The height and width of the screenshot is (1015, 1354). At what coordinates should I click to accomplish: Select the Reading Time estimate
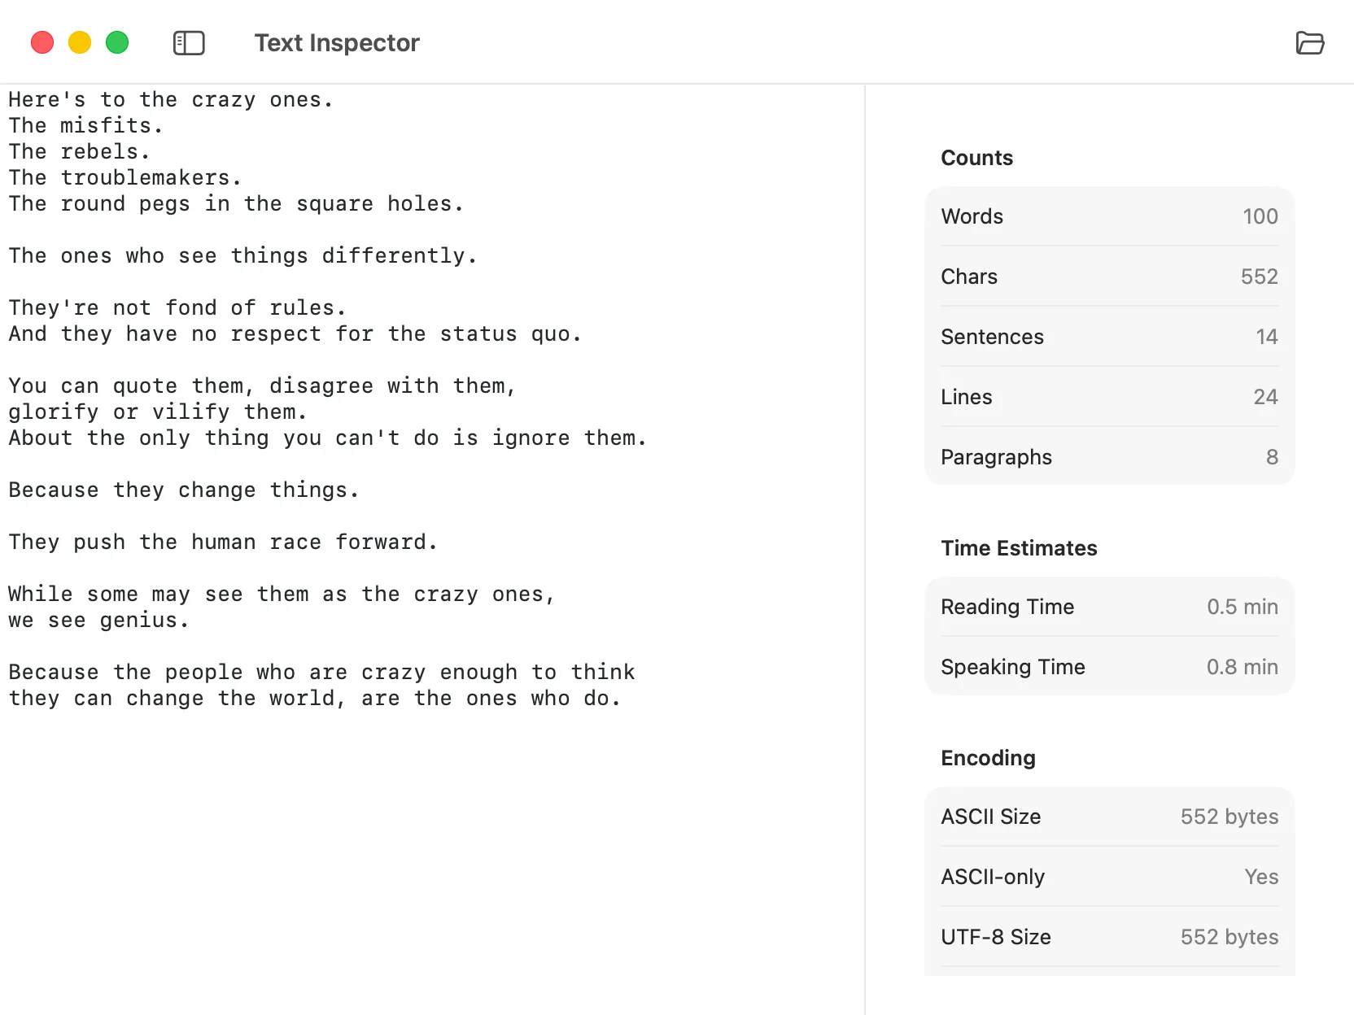coord(1108,607)
